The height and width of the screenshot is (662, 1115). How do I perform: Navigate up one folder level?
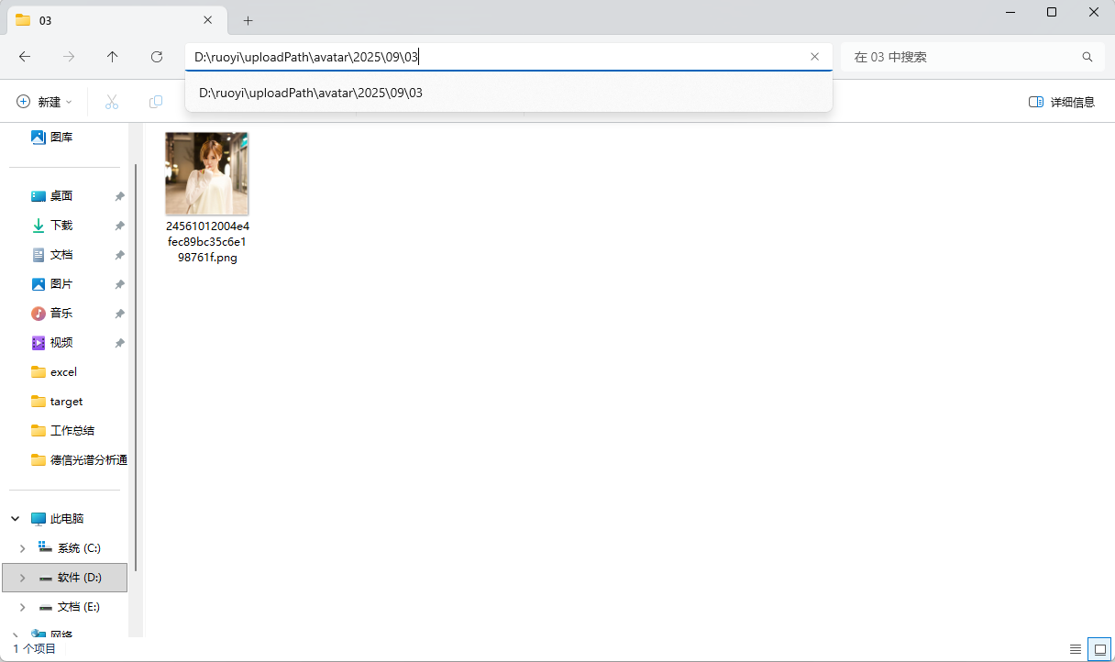tap(113, 57)
